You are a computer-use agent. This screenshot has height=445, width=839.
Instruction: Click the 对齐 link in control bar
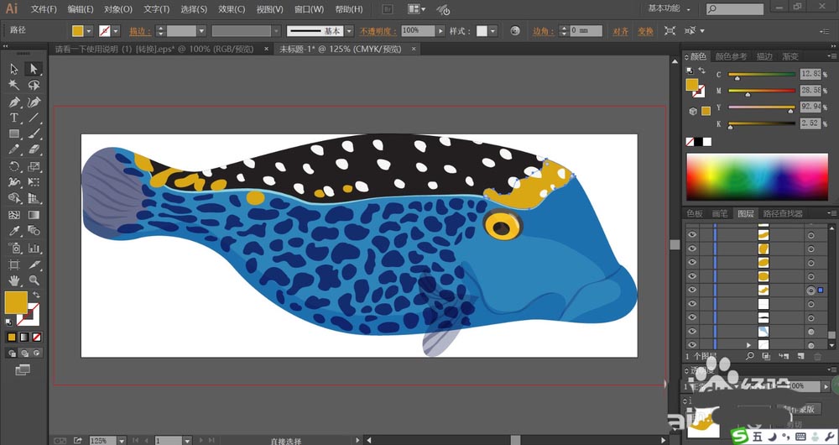620,31
